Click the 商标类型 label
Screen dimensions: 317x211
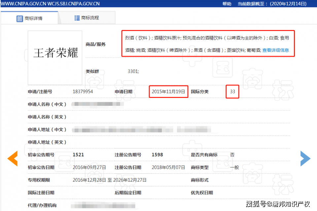pos(200,167)
